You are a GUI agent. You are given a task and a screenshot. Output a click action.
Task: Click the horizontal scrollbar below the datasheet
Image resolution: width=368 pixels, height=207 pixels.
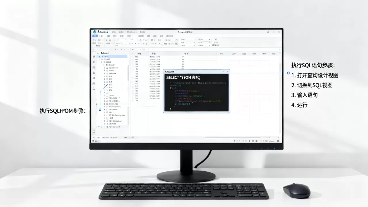(x=233, y=137)
